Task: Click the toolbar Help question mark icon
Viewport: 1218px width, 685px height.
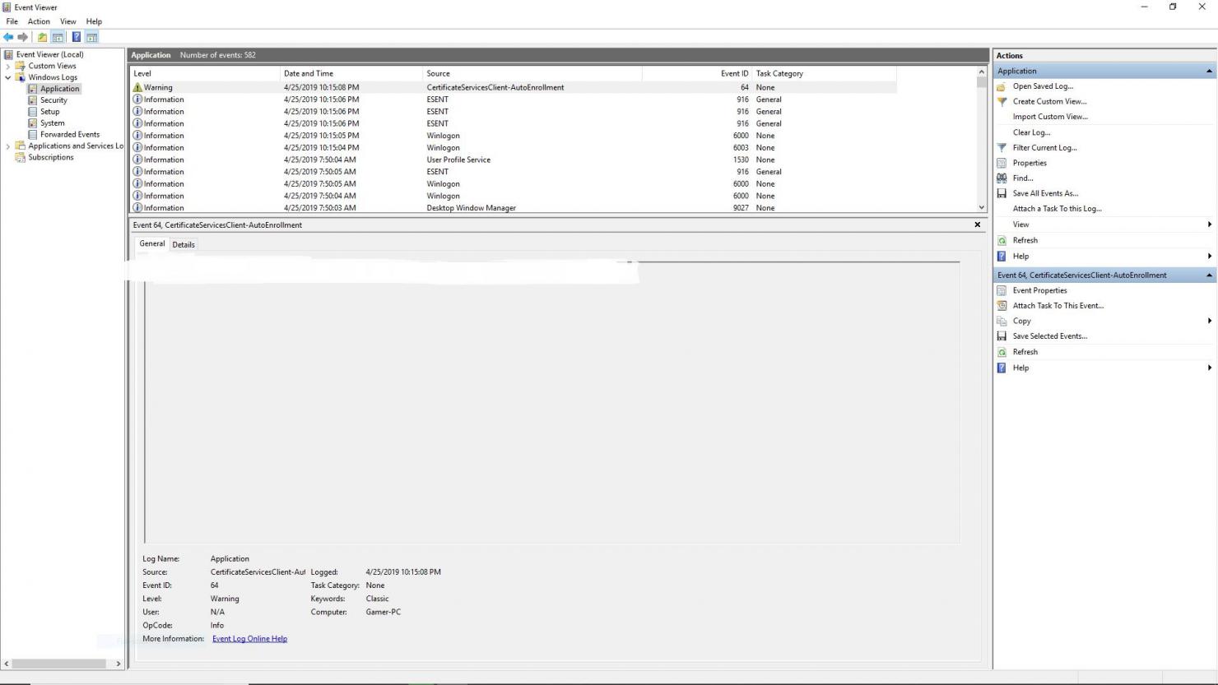Action: tap(76, 37)
